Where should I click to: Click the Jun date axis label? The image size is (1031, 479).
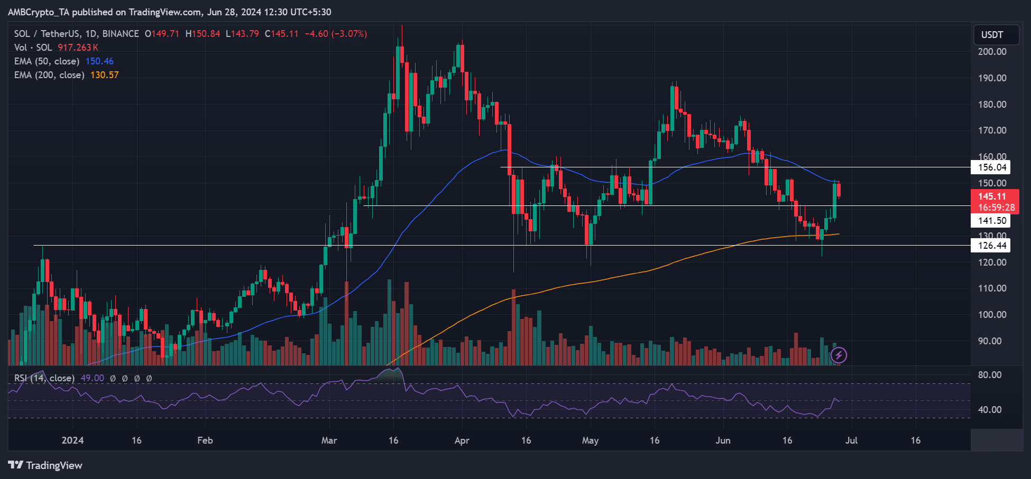pos(723,440)
